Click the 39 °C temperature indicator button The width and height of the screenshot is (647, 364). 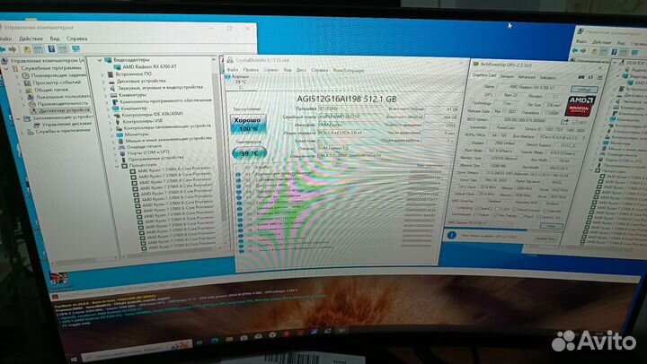[249, 153]
